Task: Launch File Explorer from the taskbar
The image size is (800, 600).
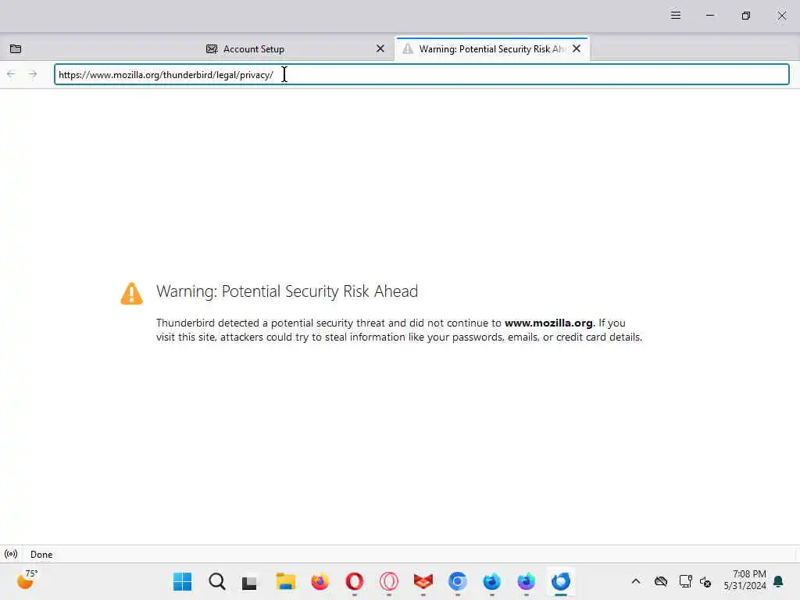Action: point(286,581)
